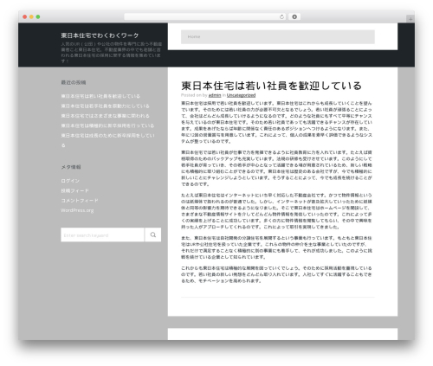This screenshot has width=433, height=366.
Task: Open the コメントフィード link
Action: coord(80,201)
